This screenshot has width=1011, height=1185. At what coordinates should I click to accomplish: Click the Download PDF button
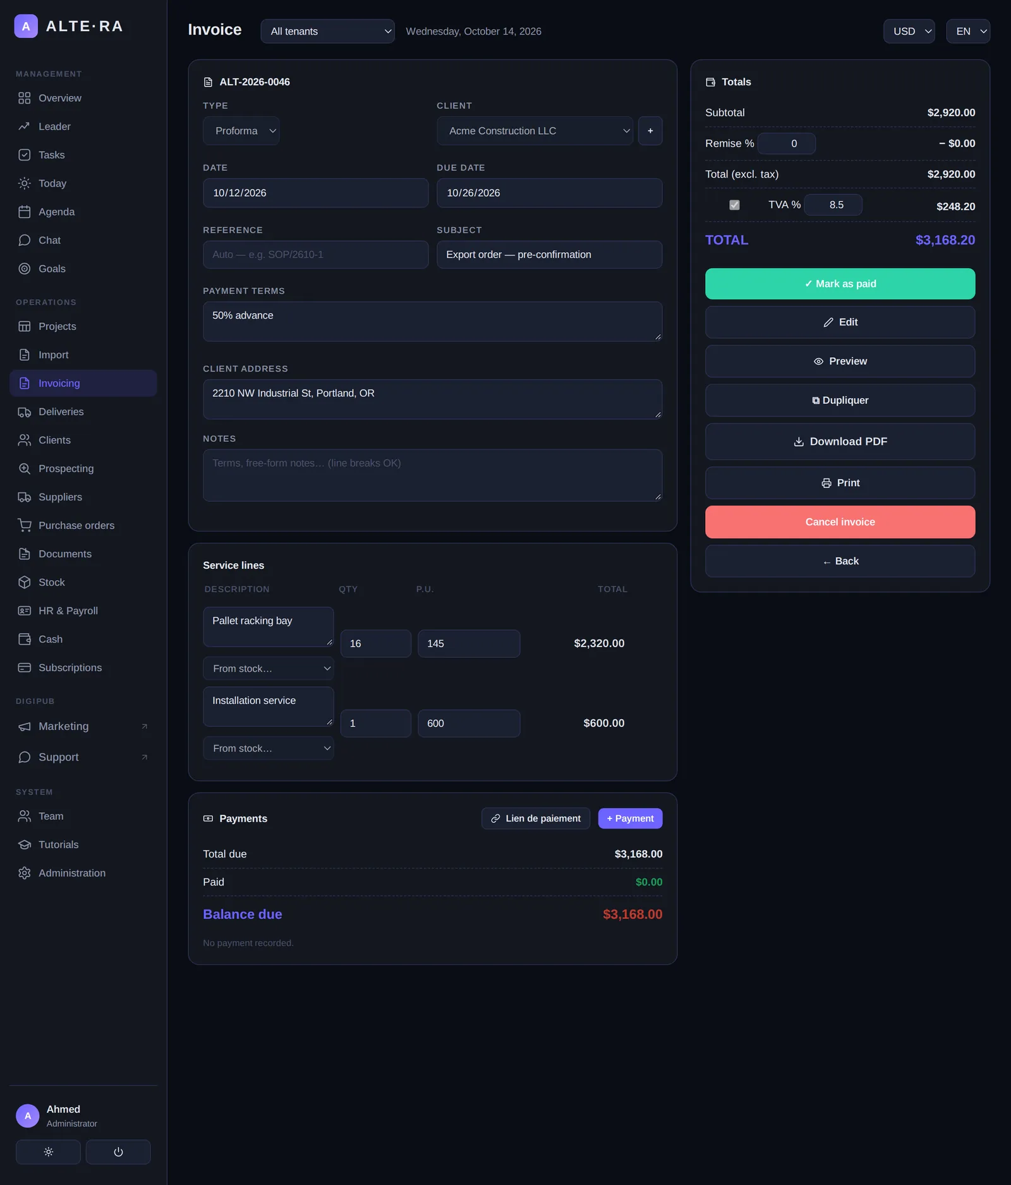click(840, 441)
